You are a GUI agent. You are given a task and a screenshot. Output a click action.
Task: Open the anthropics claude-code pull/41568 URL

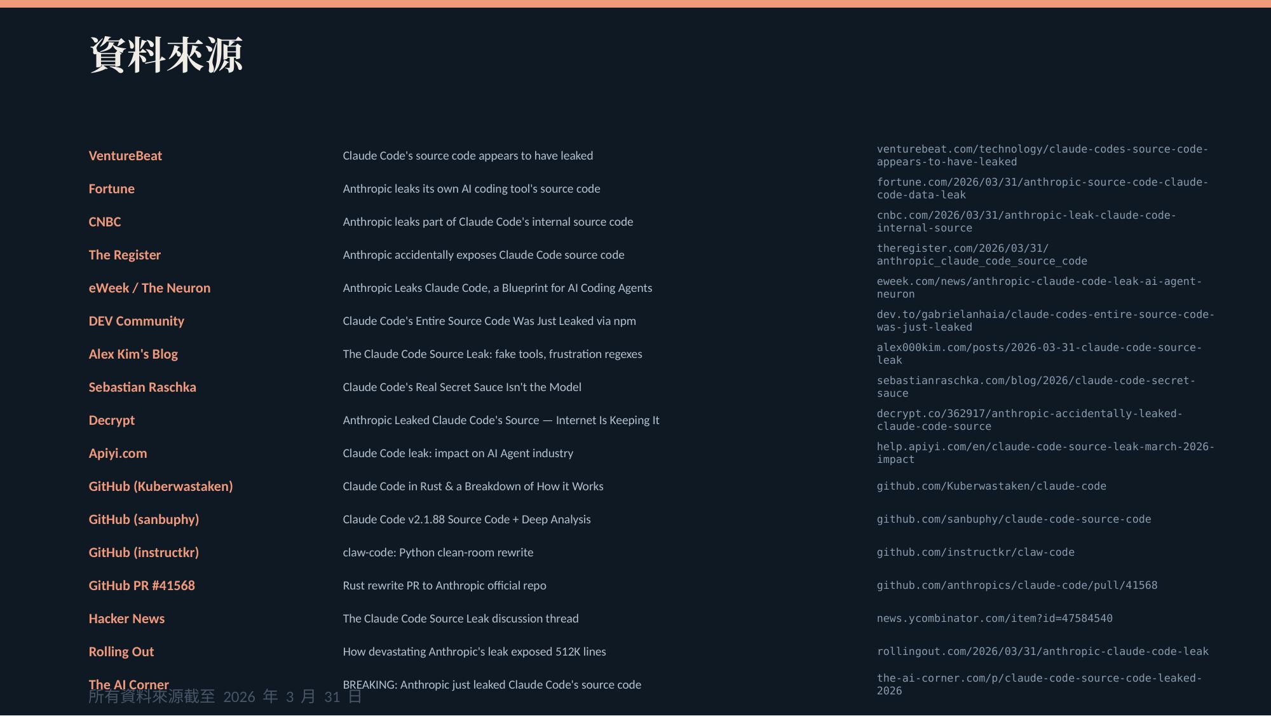(x=1017, y=585)
